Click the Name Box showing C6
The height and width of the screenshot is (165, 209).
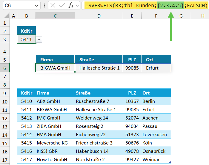18,6
